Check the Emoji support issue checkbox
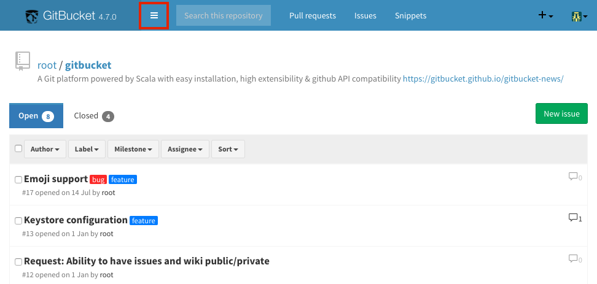Screen dimensions: 597x284 (18, 180)
